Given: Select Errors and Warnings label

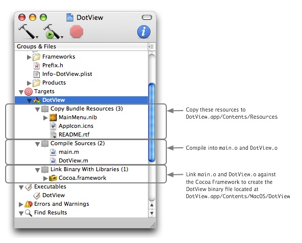Looking at the screenshot, I should [62, 204].
